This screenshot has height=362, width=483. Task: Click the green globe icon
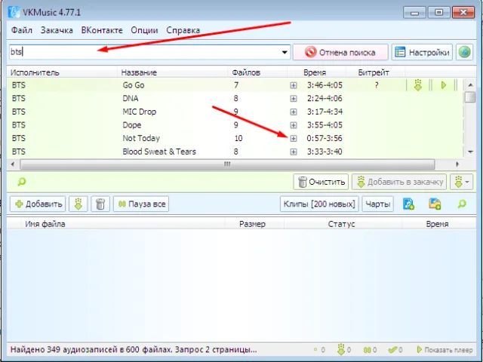pos(465,52)
